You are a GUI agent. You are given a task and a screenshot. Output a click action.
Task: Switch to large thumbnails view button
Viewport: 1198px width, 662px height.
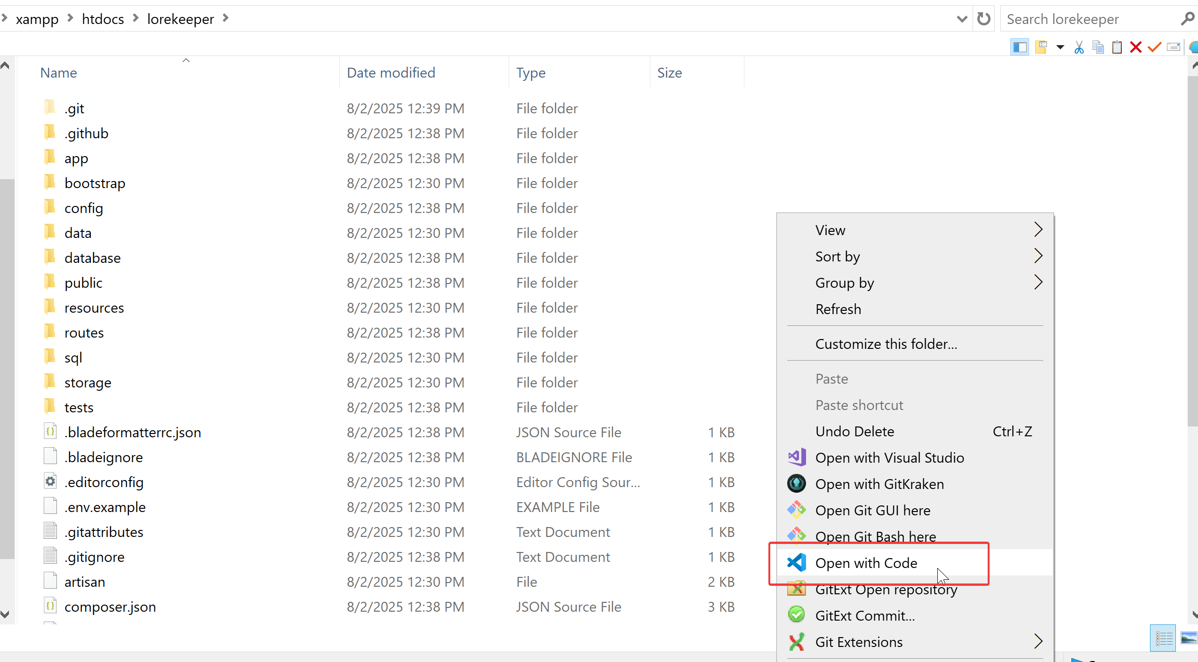1189,638
